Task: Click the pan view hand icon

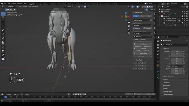Action: [129, 26]
